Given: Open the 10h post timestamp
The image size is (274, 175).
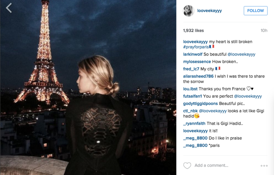Looking at the screenshot, I should tap(264, 31).
